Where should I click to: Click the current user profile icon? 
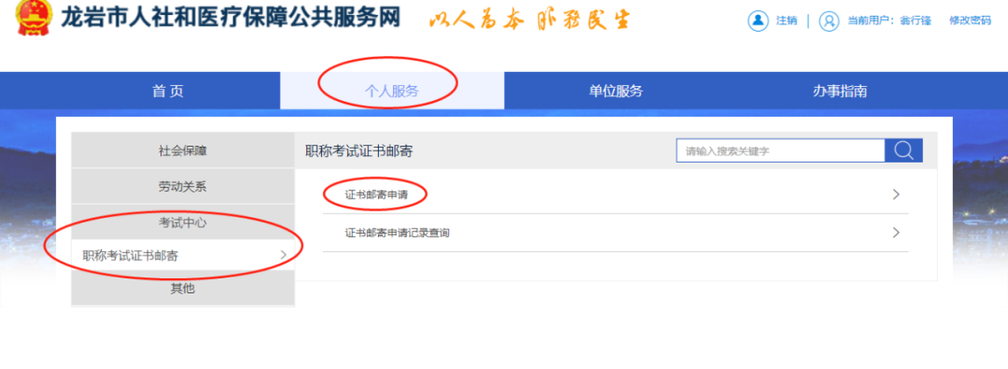830,21
